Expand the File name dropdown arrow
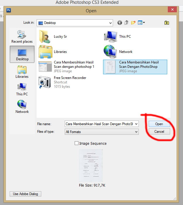This screenshot has height=205, width=183. click(x=136, y=124)
